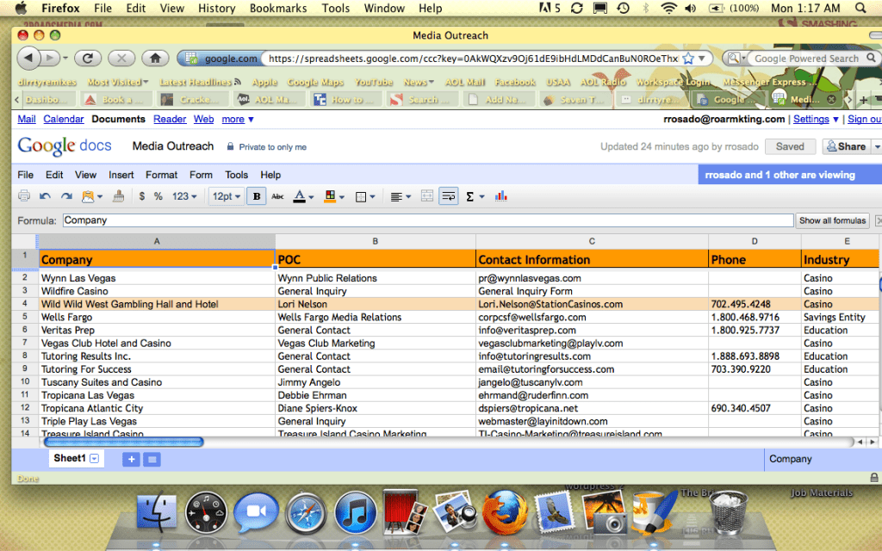Open the Insert menu
This screenshot has height=551, width=882.
[121, 175]
